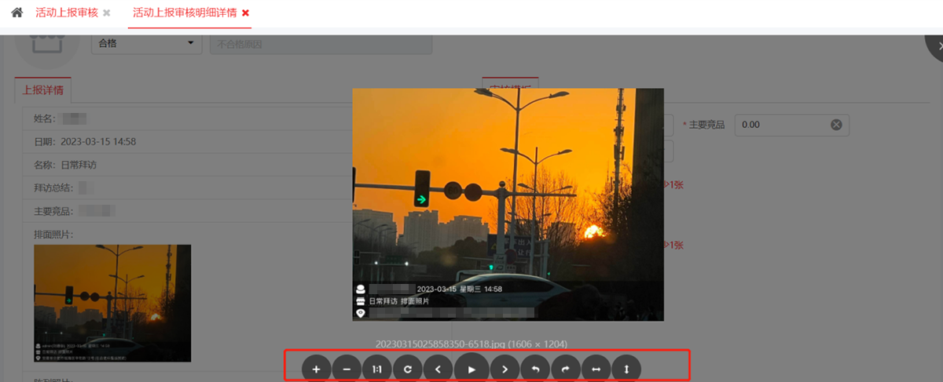Image resolution: width=943 pixels, height=382 pixels.
Task: Reset image to 1:1 actual size
Action: pyautogui.click(x=377, y=369)
